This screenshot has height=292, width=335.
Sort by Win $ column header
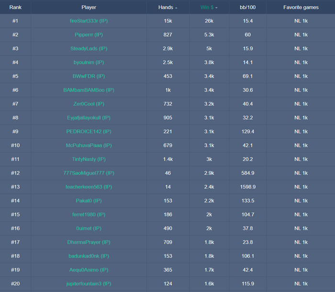pos(209,8)
